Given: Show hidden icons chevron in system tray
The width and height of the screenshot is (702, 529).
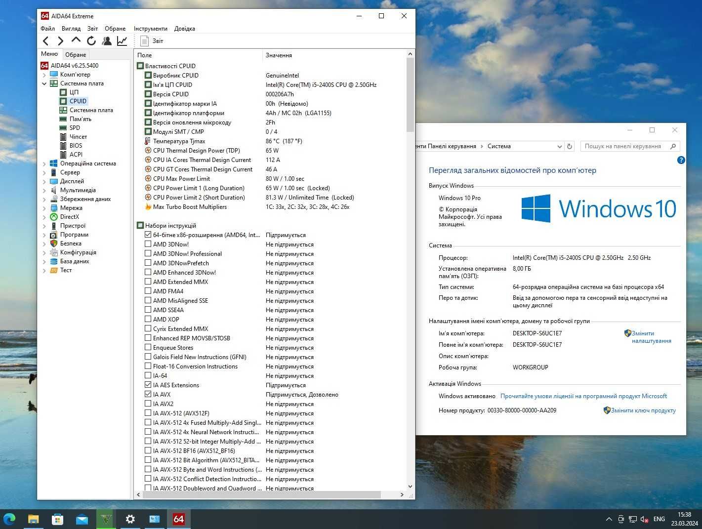Looking at the screenshot, I should click(x=609, y=519).
